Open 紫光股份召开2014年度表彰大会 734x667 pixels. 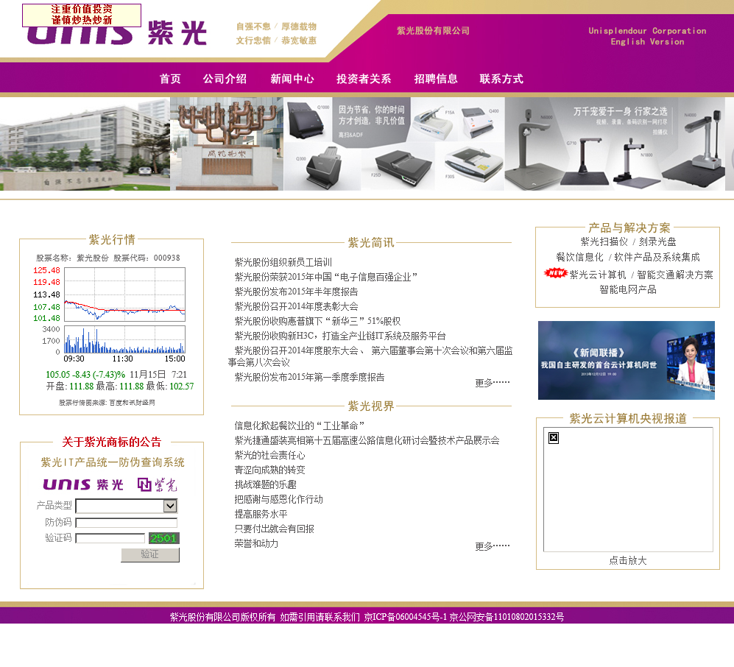296,306
